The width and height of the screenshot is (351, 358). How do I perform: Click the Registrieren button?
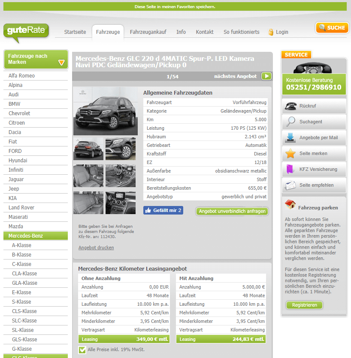click(x=304, y=305)
